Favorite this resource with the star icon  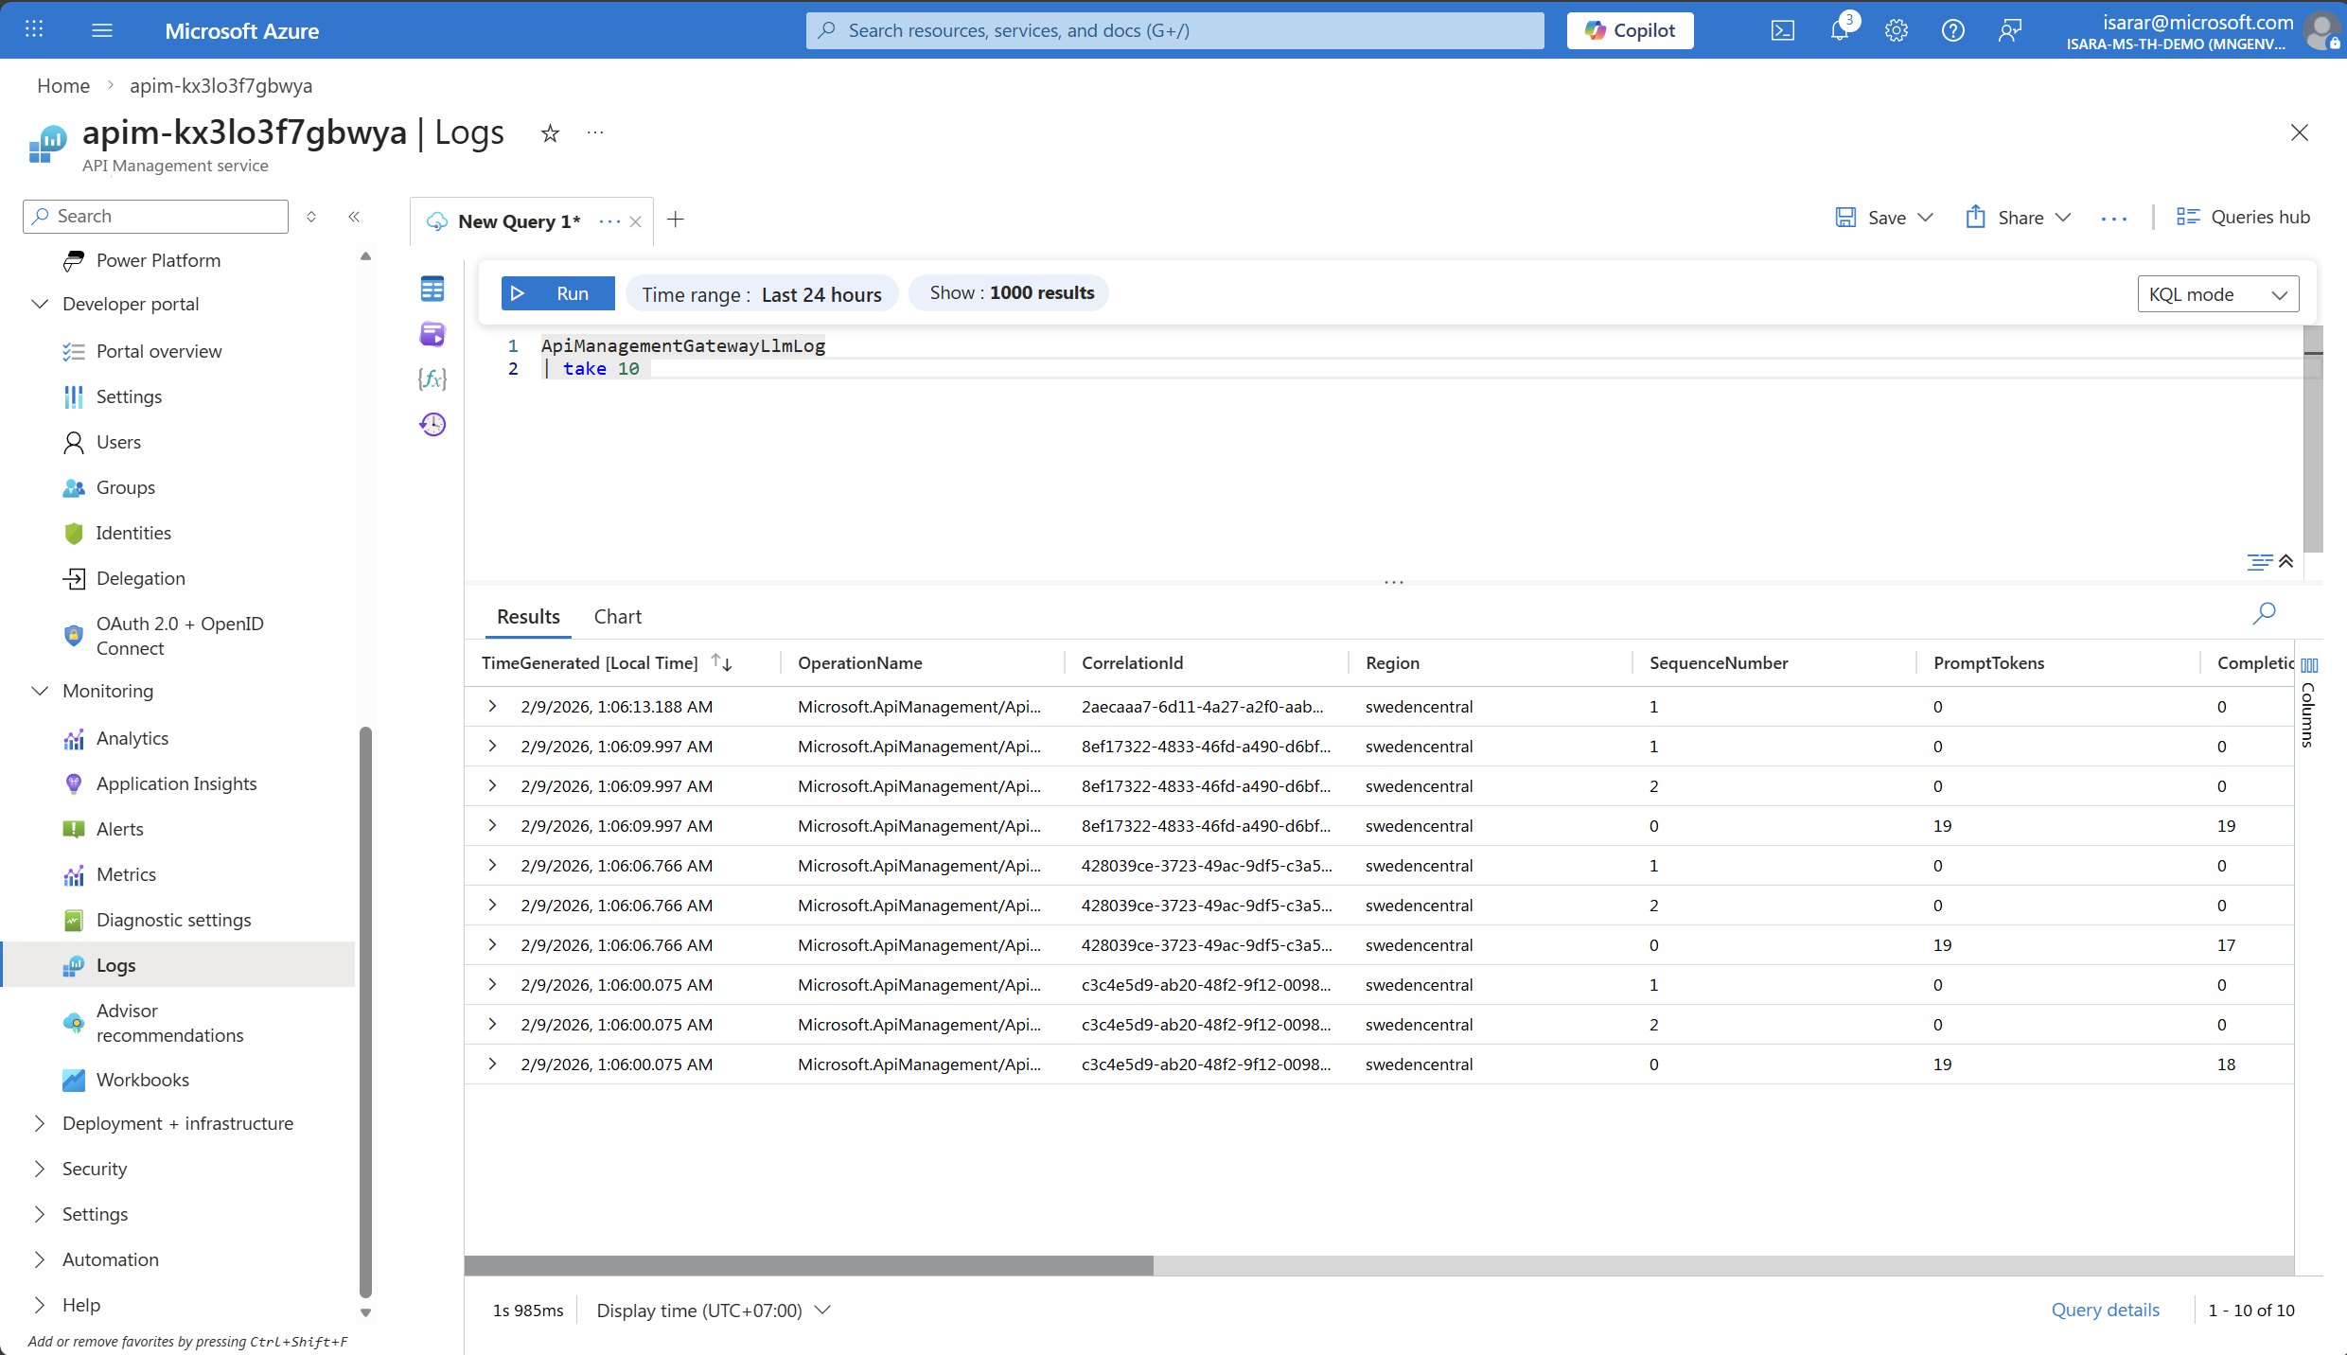(x=550, y=133)
